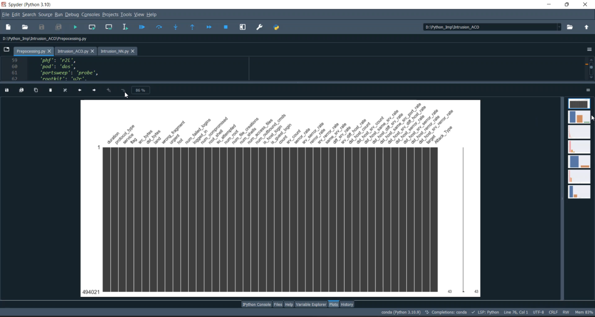Switch to the Intrusion_ACO.py editor tab
The image size is (595, 317).
[73, 52]
